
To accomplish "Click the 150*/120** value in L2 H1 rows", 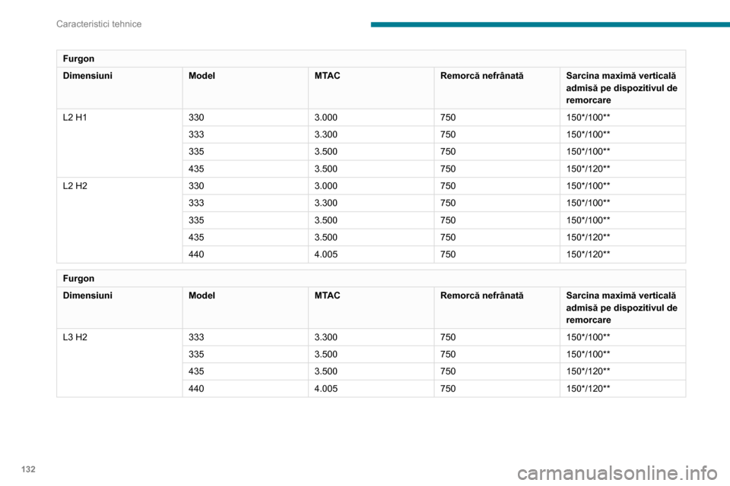I will click(588, 169).
